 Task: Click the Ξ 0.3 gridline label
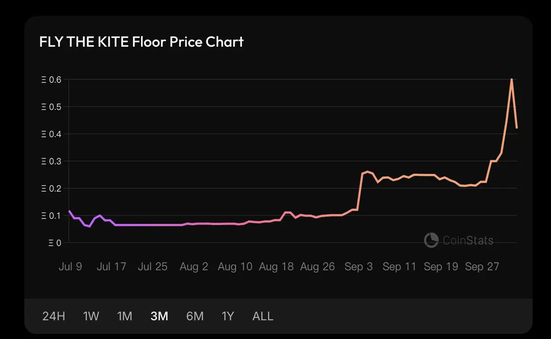coord(51,161)
